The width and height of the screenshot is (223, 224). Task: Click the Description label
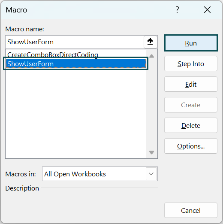click(x=22, y=188)
